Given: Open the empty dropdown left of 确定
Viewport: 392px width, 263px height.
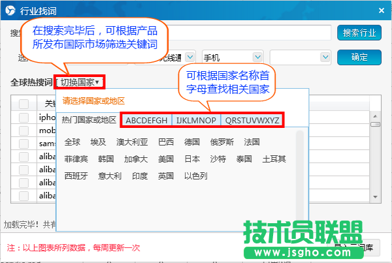Looking at the screenshot, I should [301, 57].
